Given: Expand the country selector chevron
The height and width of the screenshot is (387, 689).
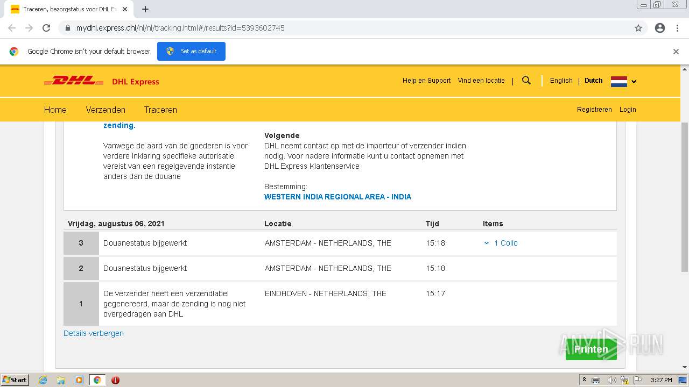Looking at the screenshot, I should pos(634,82).
